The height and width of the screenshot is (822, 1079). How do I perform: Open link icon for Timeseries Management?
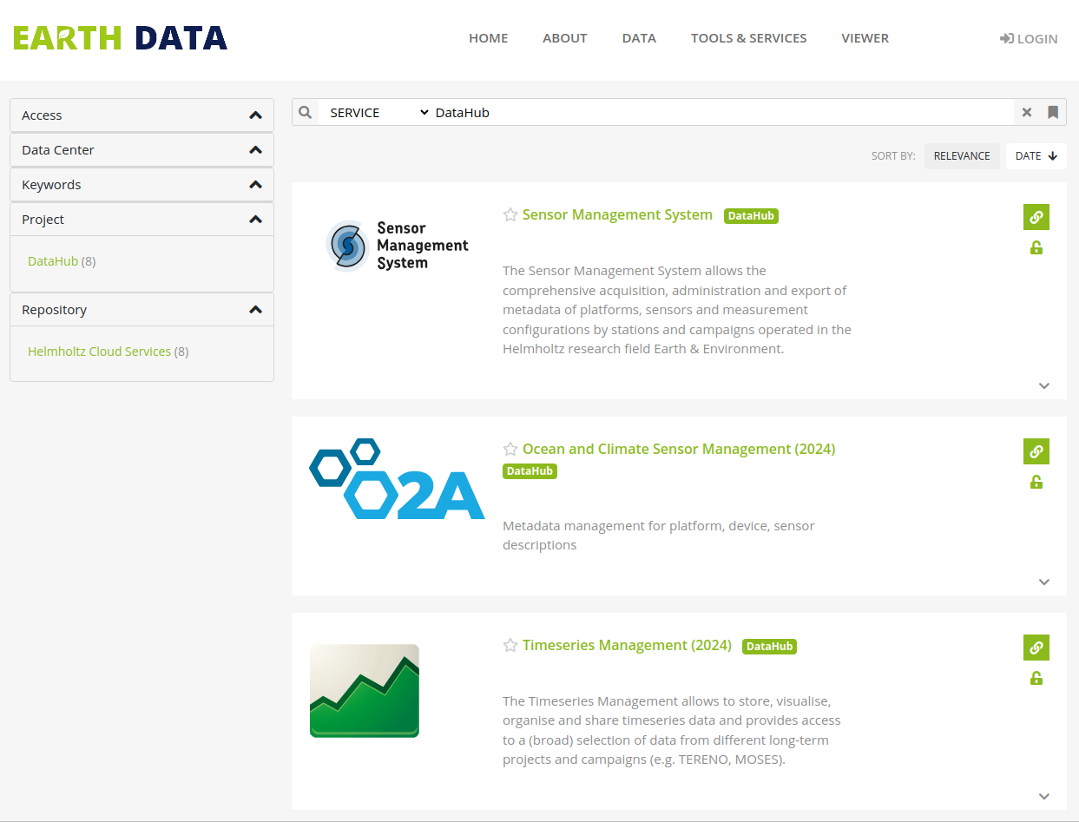(x=1036, y=648)
